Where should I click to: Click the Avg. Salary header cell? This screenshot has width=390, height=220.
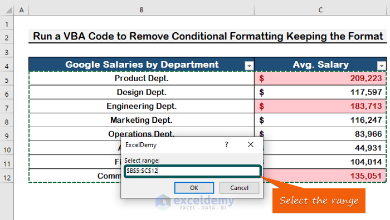pyautogui.click(x=320, y=64)
